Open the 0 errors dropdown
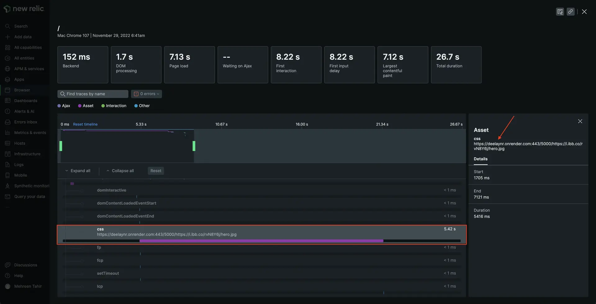The width and height of the screenshot is (596, 304). (x=146, y=94)
